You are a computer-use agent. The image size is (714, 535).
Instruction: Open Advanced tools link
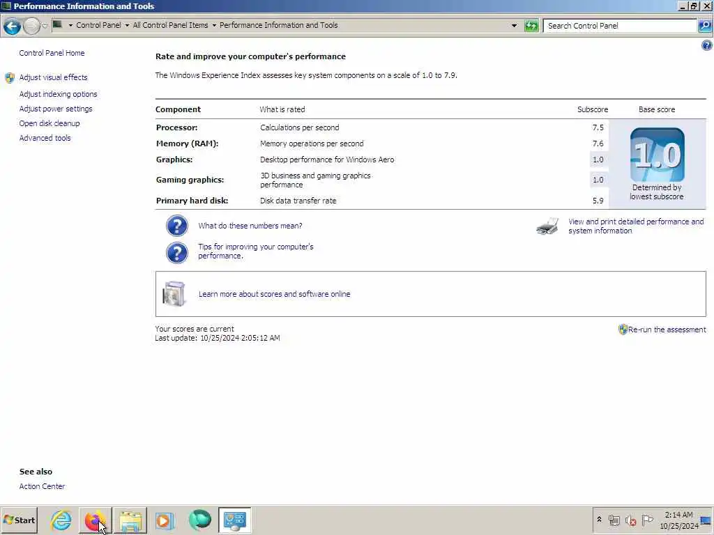coord(45,138)
